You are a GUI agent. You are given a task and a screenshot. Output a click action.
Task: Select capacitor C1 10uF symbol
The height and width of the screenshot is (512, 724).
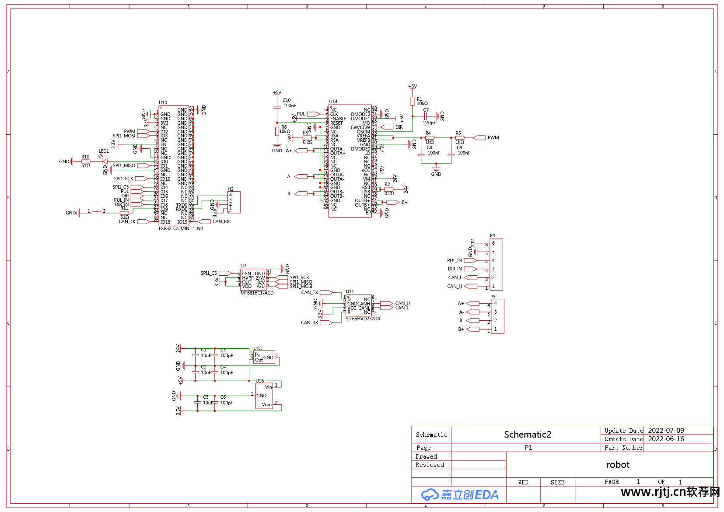pyautogui.click(x=195, y=355)
